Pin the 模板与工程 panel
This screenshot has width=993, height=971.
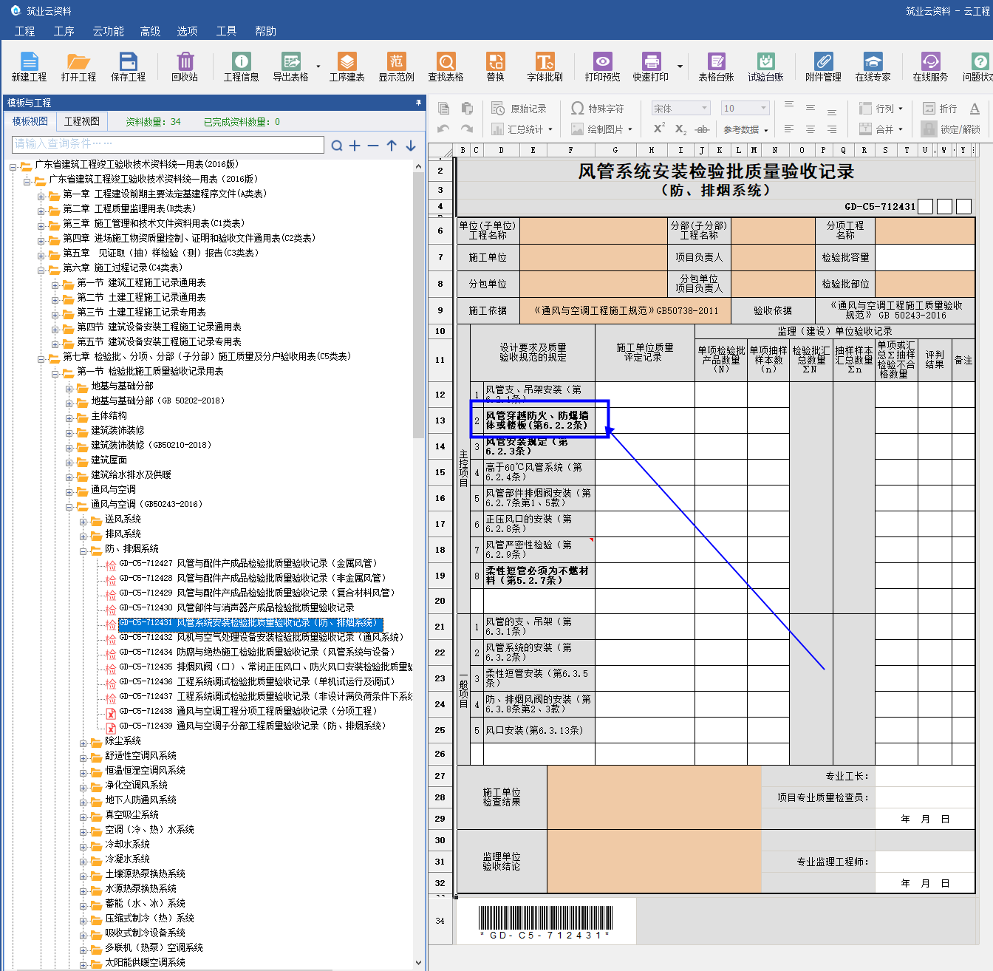point(418,103)
